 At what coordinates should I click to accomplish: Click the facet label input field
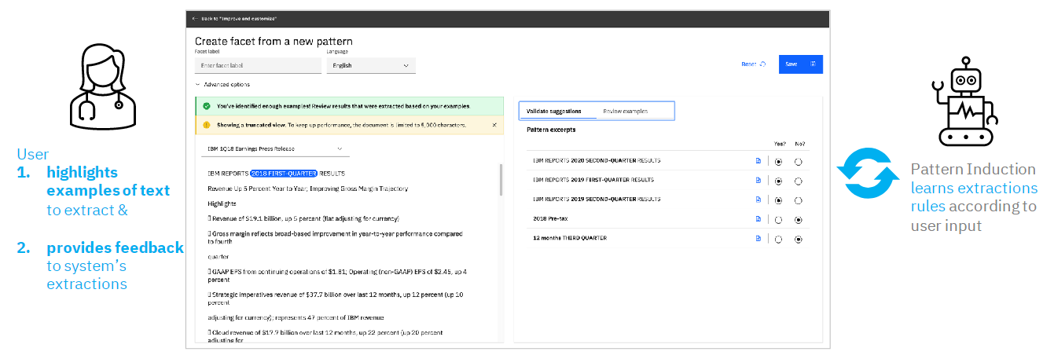(258, 65)
